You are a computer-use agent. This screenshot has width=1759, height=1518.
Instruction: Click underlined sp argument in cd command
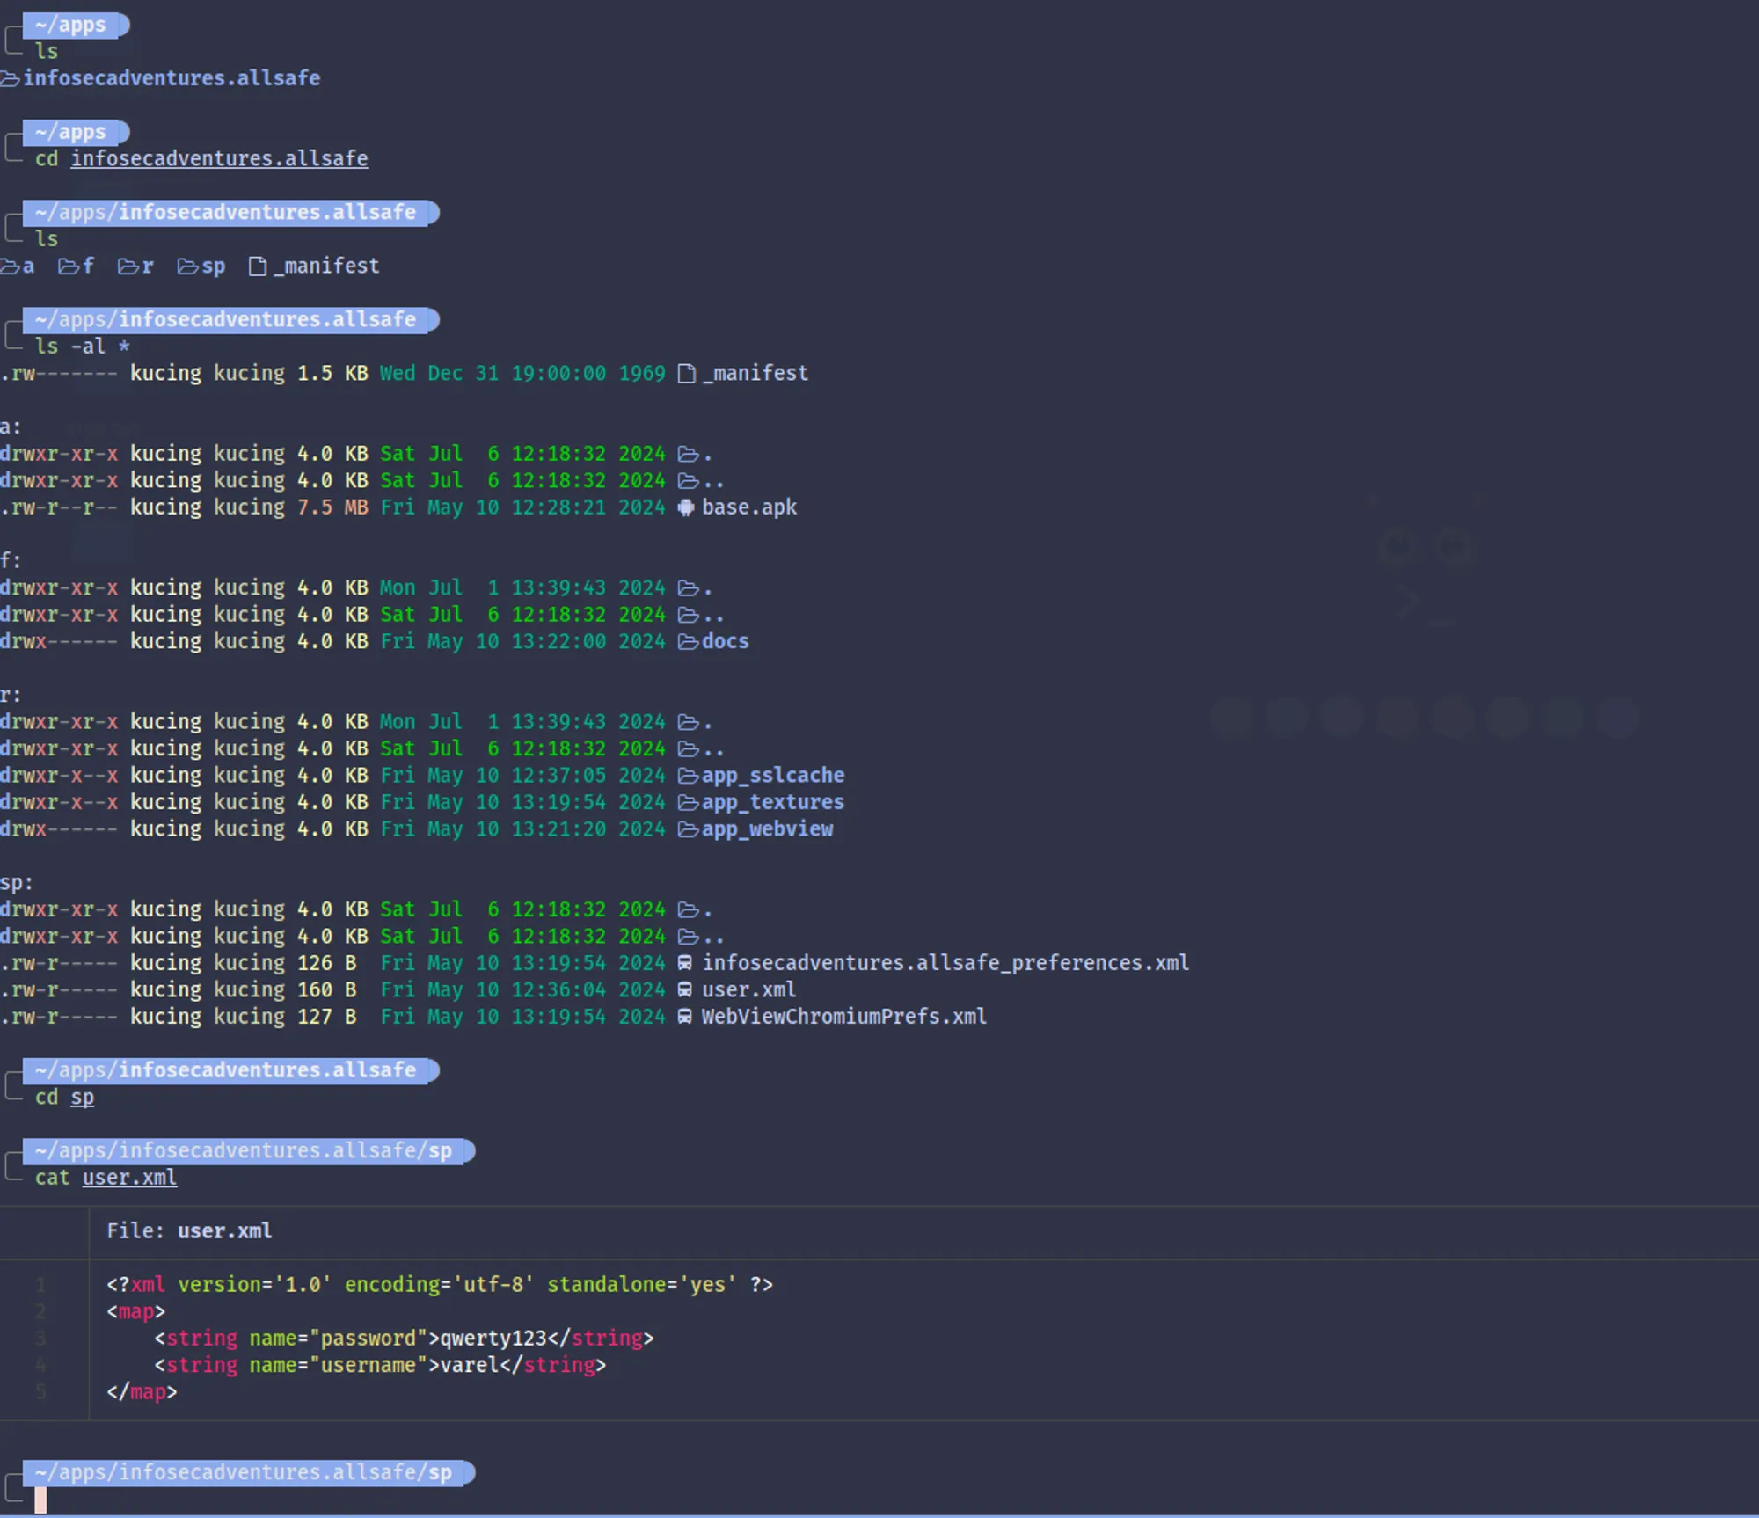pos(82,1098)
